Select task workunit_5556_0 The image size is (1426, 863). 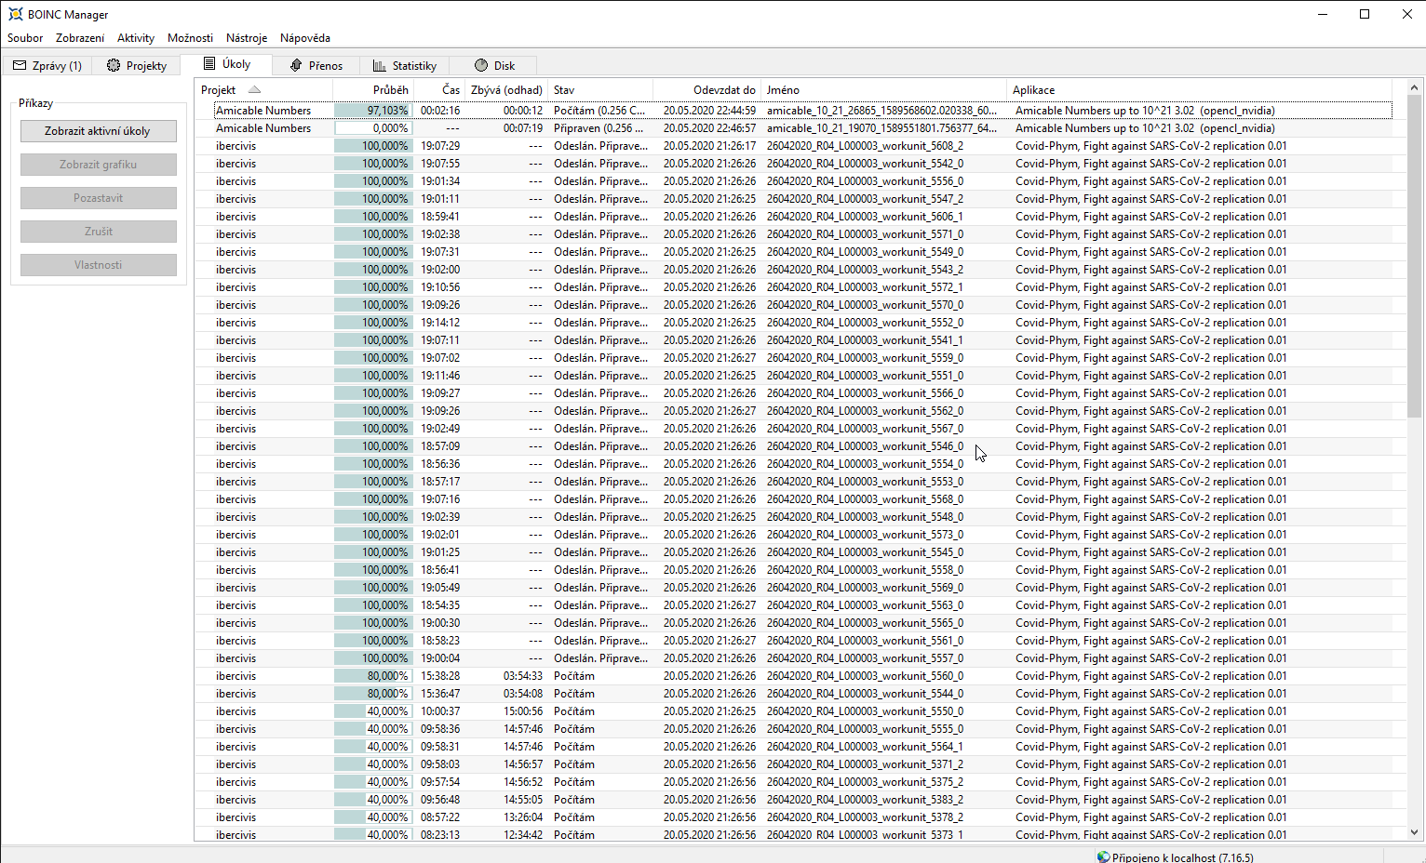(x=865, y=181)
